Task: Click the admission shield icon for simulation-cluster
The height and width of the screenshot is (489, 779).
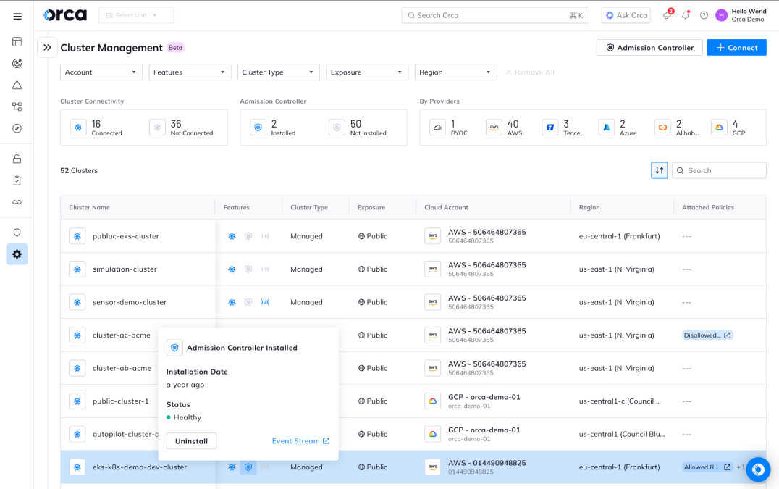Action: (x=248, y=269)
